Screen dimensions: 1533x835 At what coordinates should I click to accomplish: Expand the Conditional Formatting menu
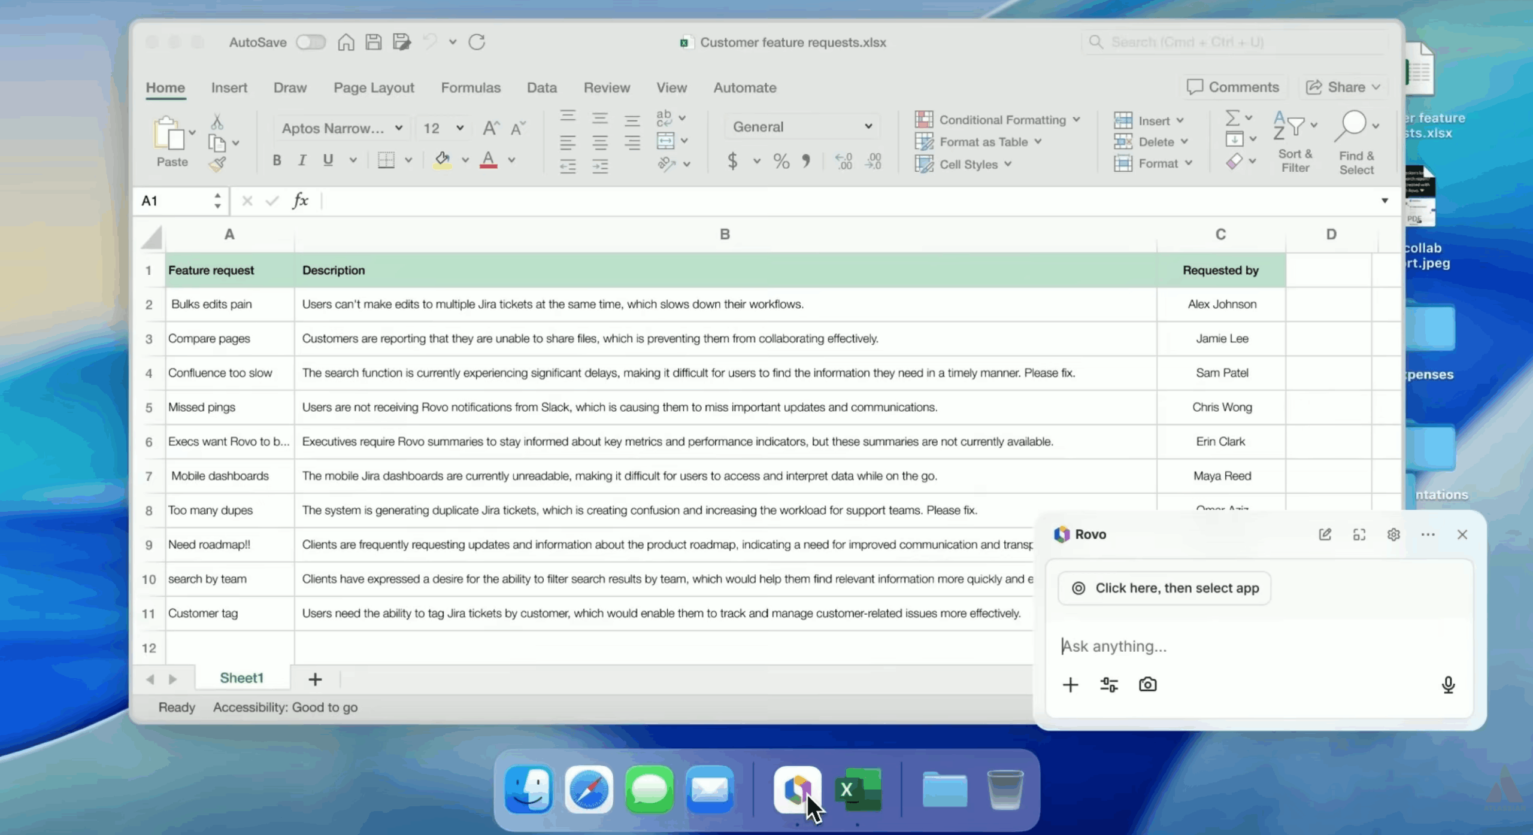[1002, 120]
